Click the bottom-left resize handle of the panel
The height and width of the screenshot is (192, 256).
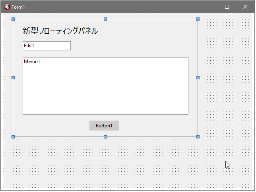point(13,137)
